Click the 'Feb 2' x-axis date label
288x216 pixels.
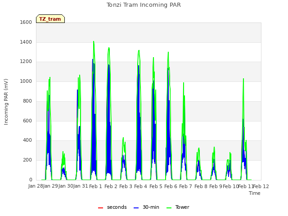[111, 186]
